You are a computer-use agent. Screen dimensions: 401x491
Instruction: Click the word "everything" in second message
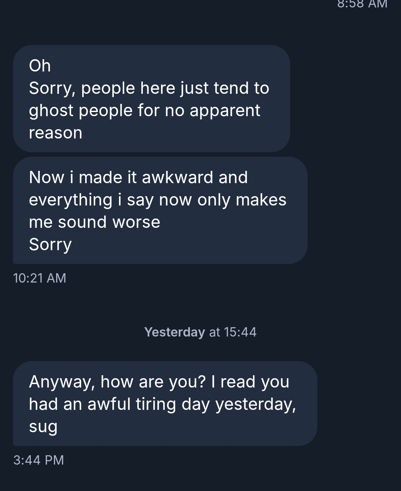pos(71,200)
